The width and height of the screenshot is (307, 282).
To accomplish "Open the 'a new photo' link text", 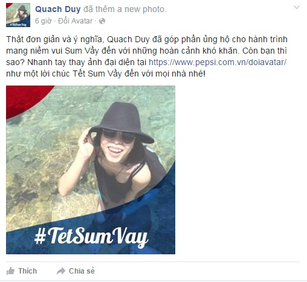I will (x=141, y=9).
